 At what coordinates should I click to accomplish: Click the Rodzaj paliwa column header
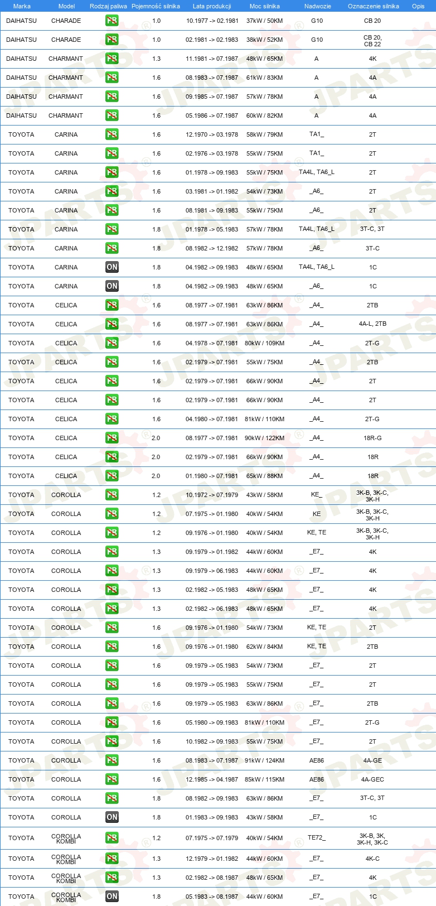point(108,6)
